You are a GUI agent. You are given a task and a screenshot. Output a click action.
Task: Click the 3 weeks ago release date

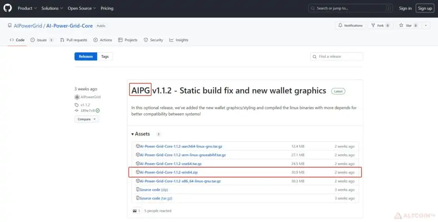86,89
